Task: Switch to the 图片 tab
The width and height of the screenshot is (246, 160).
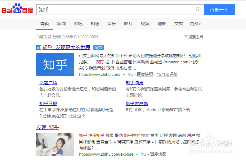Action: pos(128,24)
